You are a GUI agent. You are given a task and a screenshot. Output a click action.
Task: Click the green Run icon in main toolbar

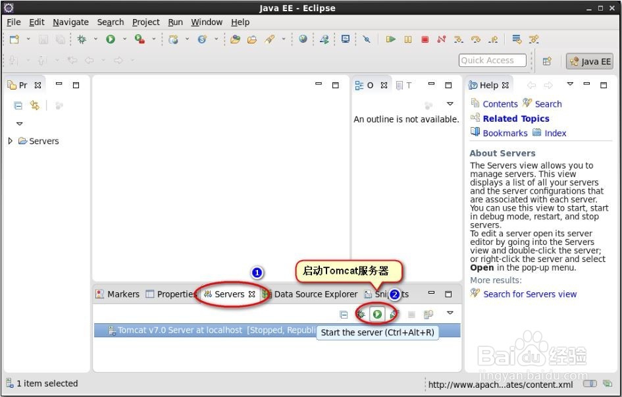(111, 39)
